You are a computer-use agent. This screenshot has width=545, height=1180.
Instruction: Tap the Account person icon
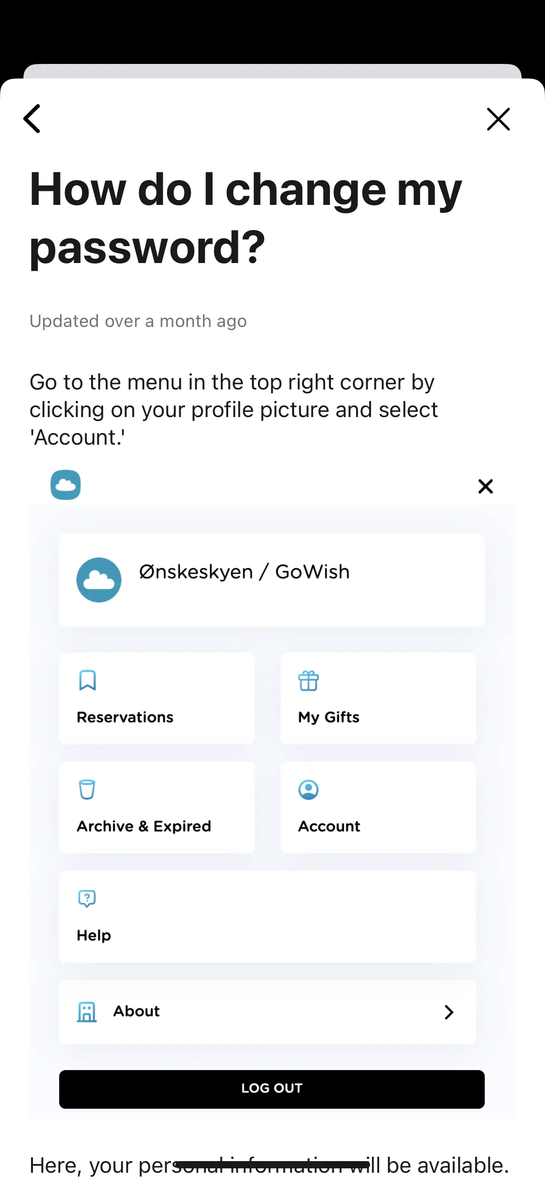(x=309, y=790)
